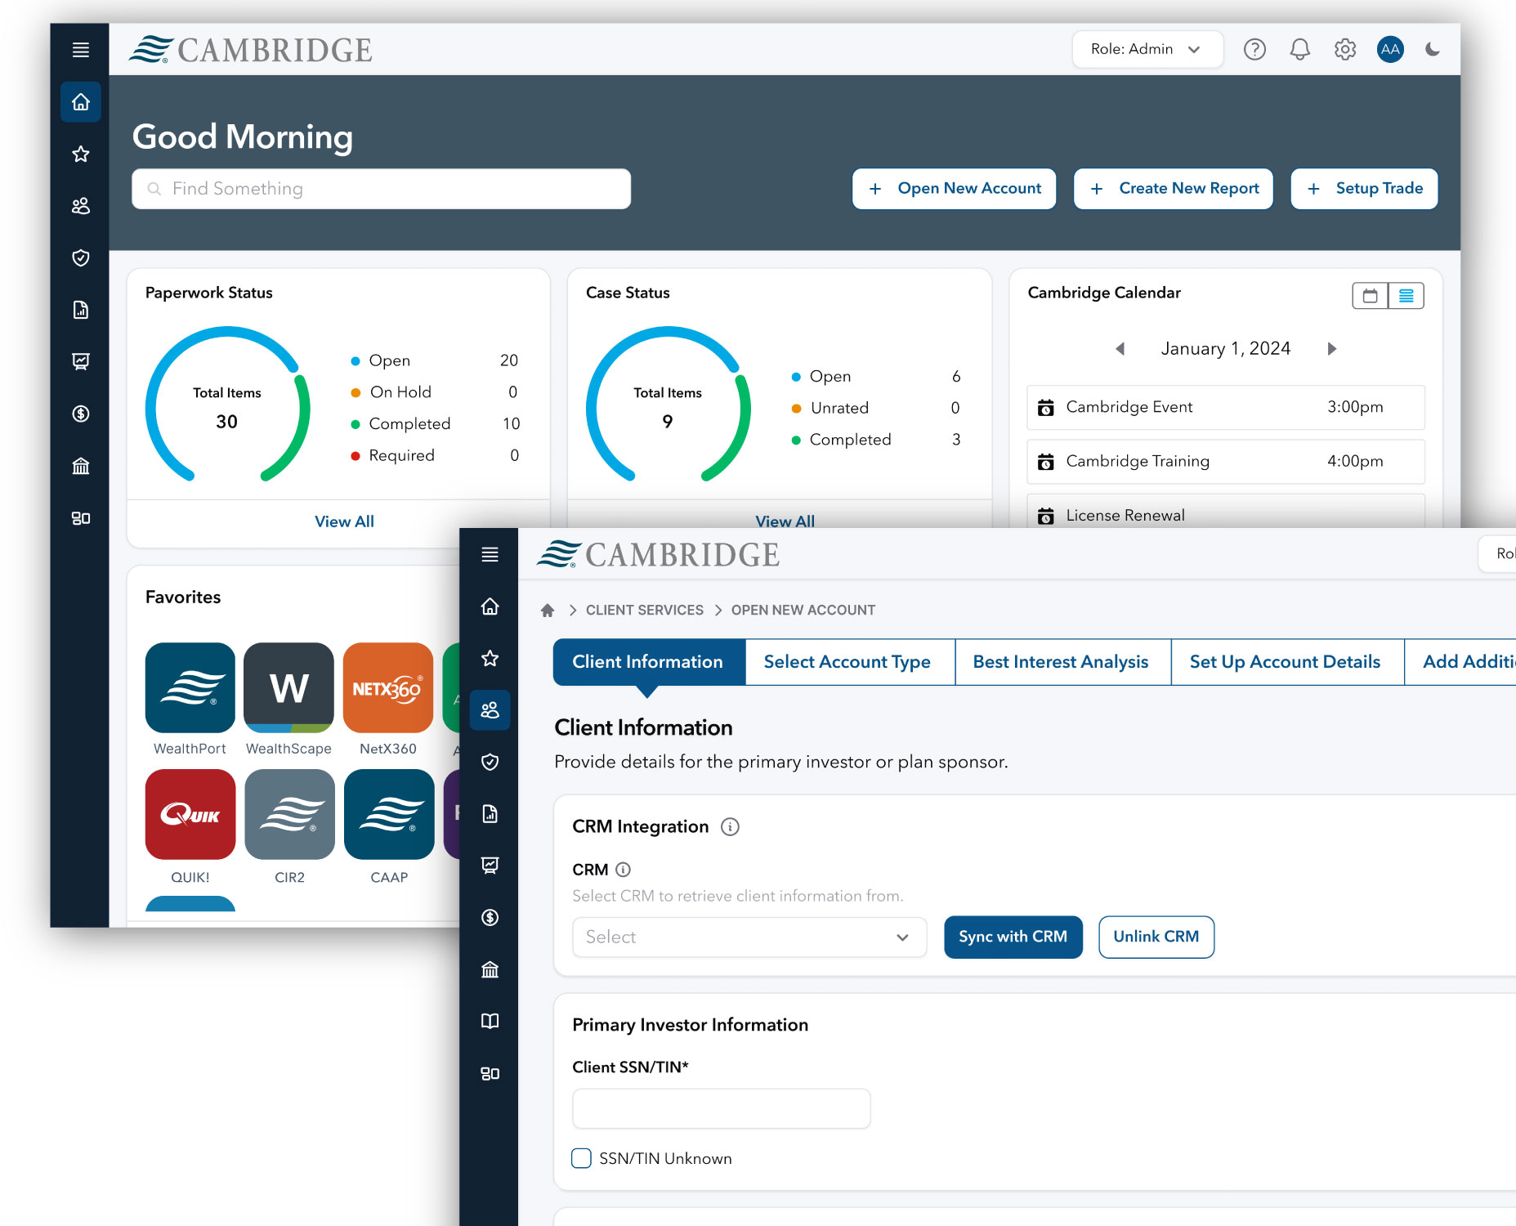Open book icon in account window sidebar
The image size is (1516, 1226).
click(x=490, y=1022)
